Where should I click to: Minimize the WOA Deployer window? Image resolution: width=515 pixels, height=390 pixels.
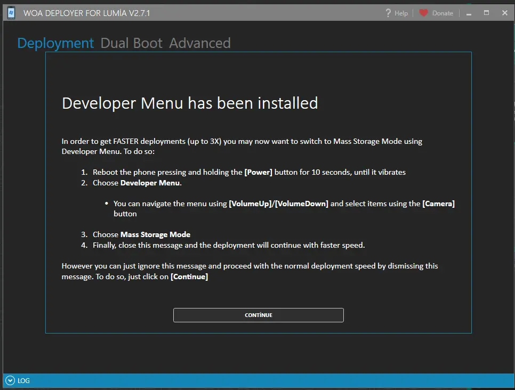pyautogui.click(x=469, y=13)
